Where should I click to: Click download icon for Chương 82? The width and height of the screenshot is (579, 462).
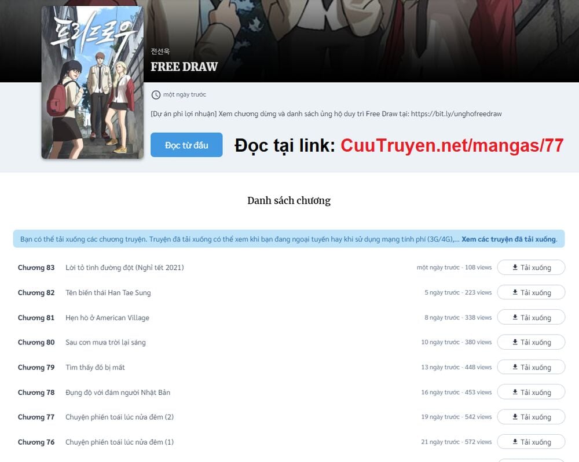click(515, 292)
